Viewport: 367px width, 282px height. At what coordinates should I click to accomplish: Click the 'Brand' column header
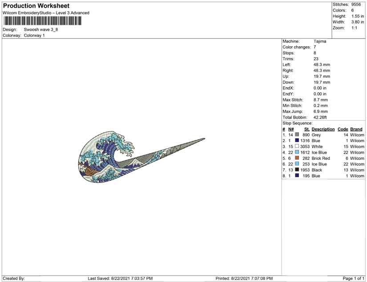point(356,129)
